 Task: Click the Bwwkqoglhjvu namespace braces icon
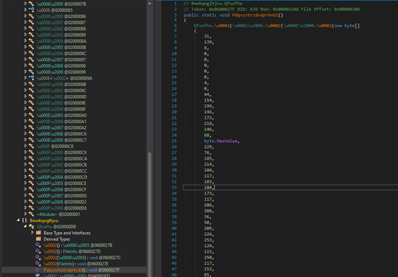(x=24, y=220)
